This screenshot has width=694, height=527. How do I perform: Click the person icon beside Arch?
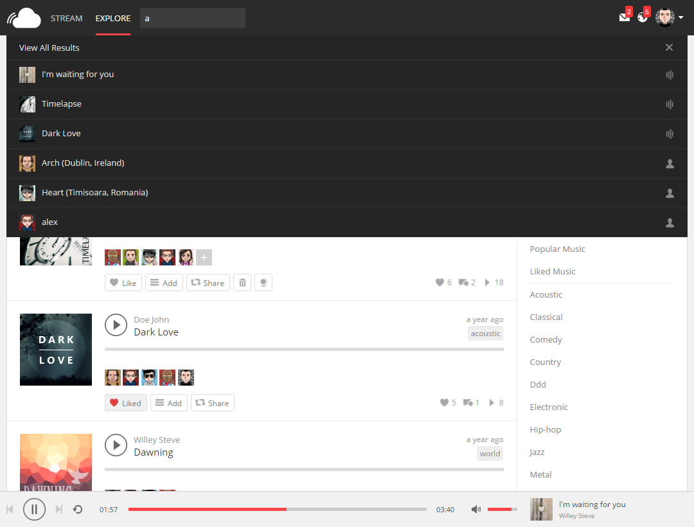670,164
